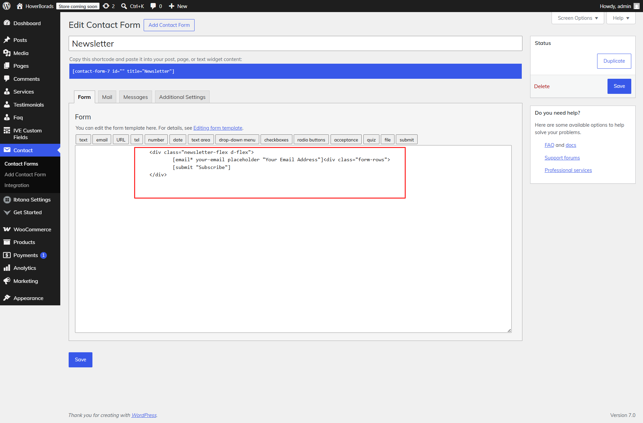Click the Products archive icon
This screenshot has height=423, width=643.
(x=7, y=242)
